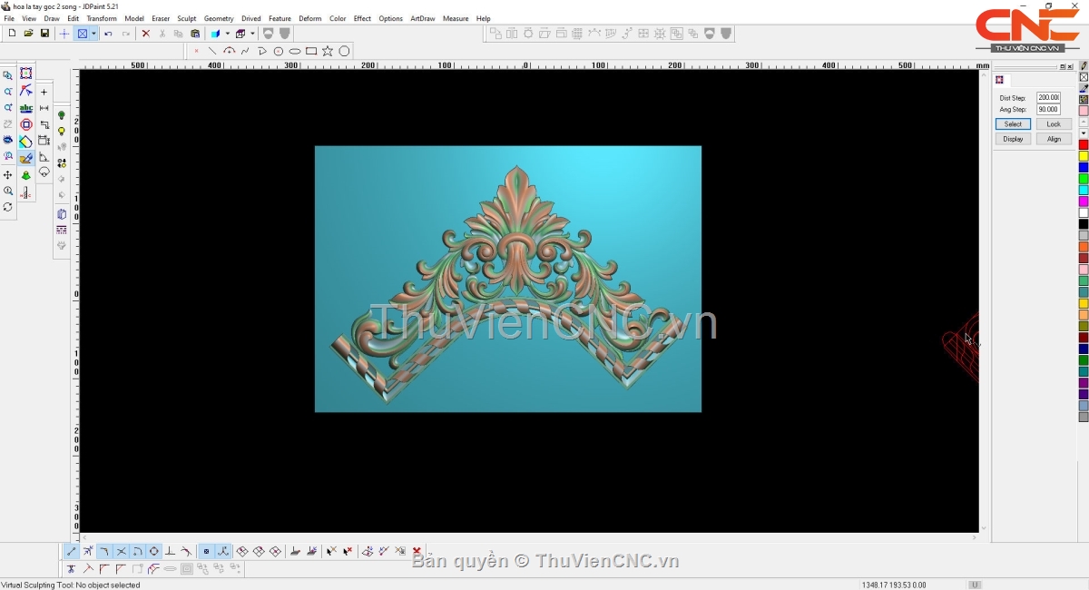This screenshot has height=590, width=1089.
Task: Click the Undo arrow icon
Action: [x=108, y=34]
